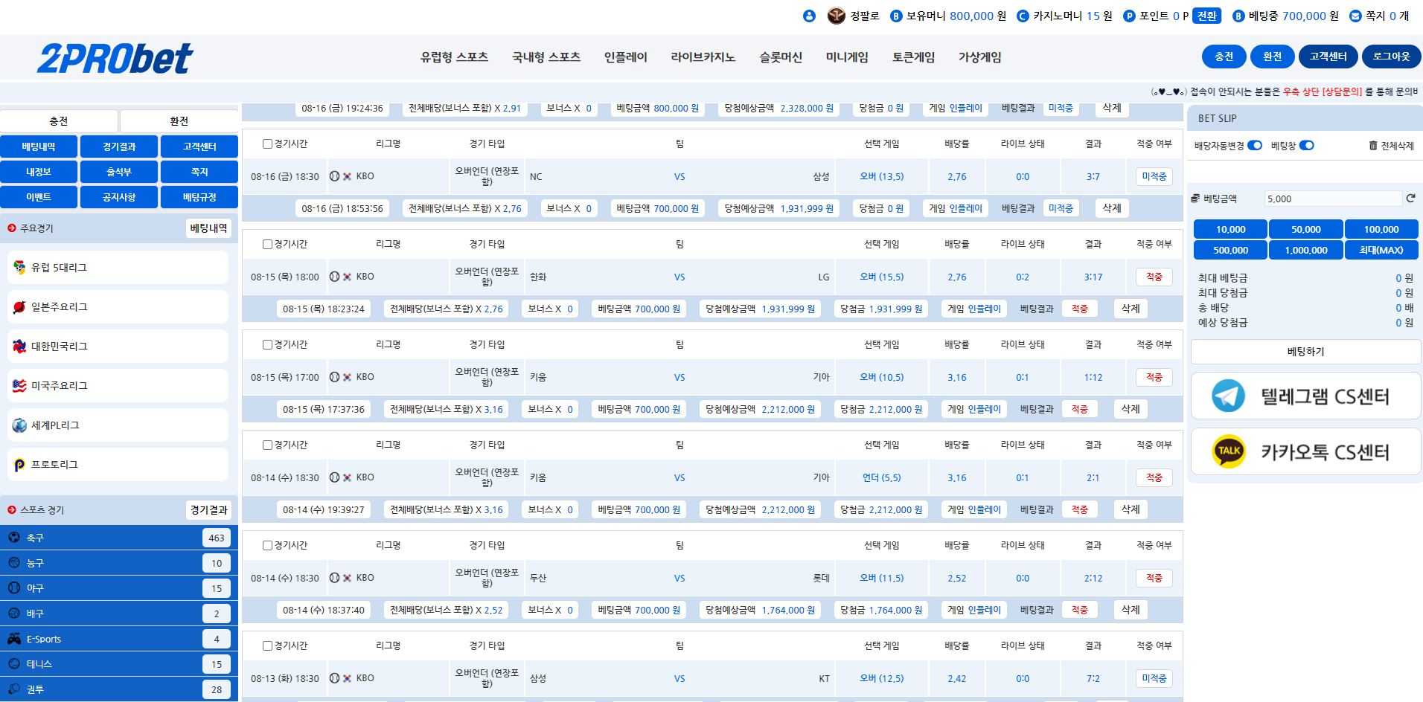Click the bet amount refresh icon
The height and width of the screenshot is (702, 1423).
1410,198
